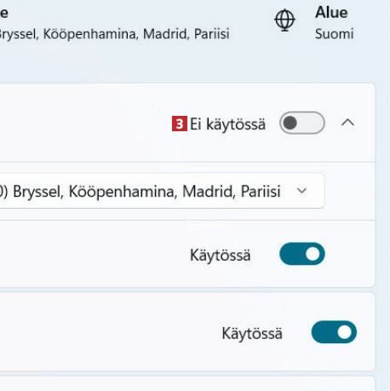This screenshot has width=390, height=391.
Task: Click the white knob of the lower Käytössä switch
Action: coord(345,332)
